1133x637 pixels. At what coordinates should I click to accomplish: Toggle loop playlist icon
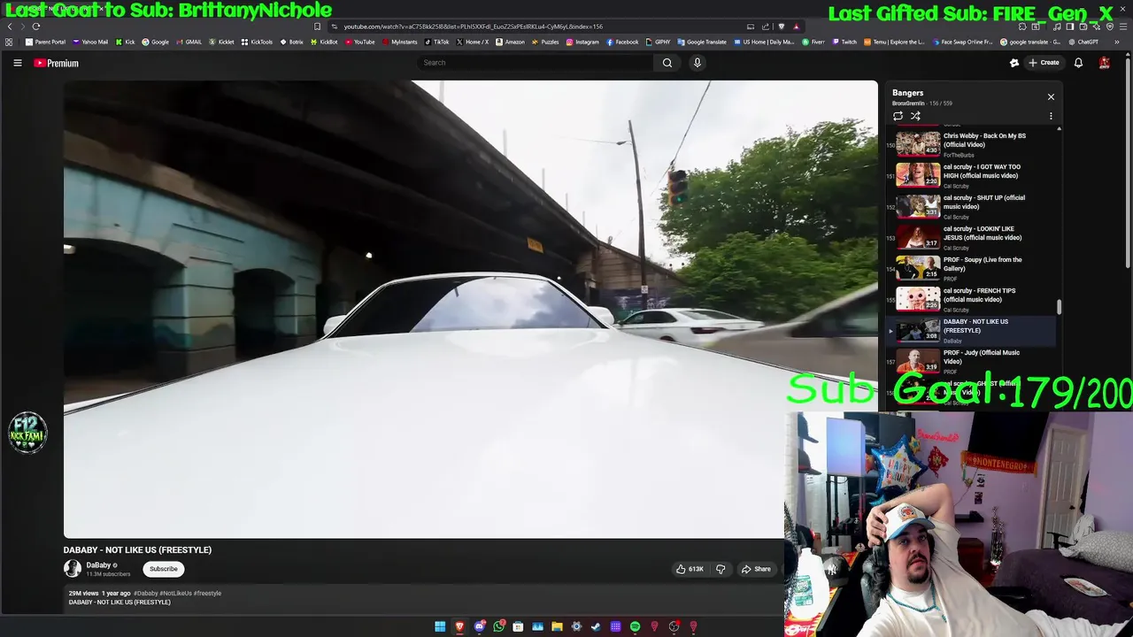pos(898,116)
